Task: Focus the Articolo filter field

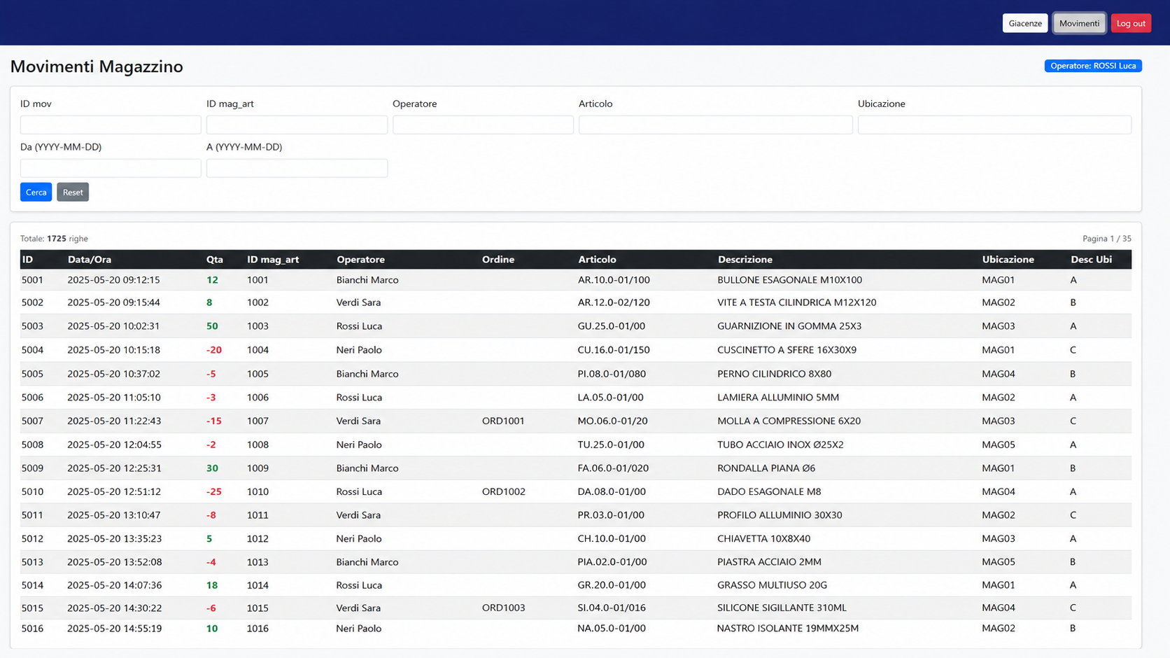Action: (x=715, y=125)
